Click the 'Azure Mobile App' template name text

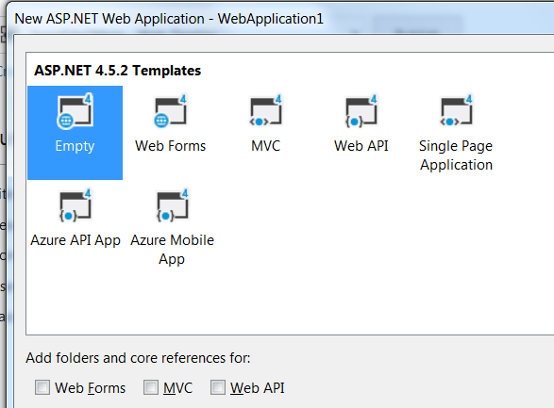(x=172, y=250)
